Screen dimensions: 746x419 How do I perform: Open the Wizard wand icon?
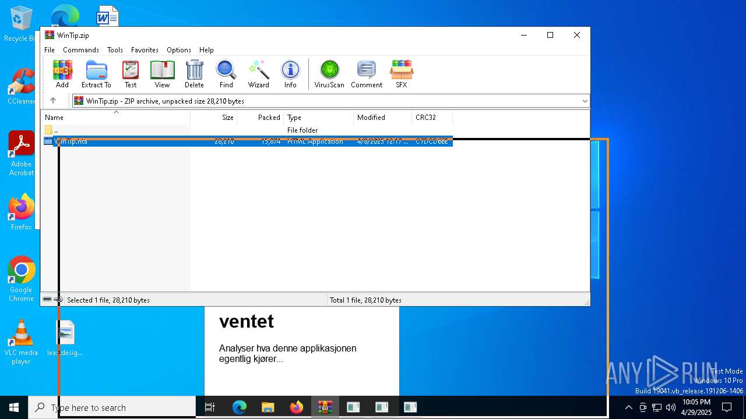[x=258, y=74]
